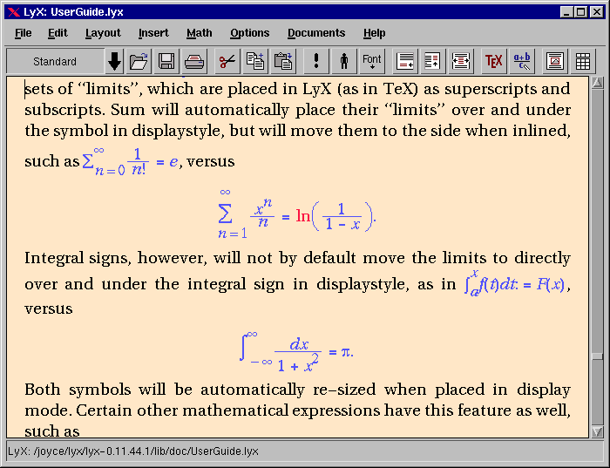Click scrollbar down arrow
This screenshot has width=610, height=468.
(x=597, y=431)
